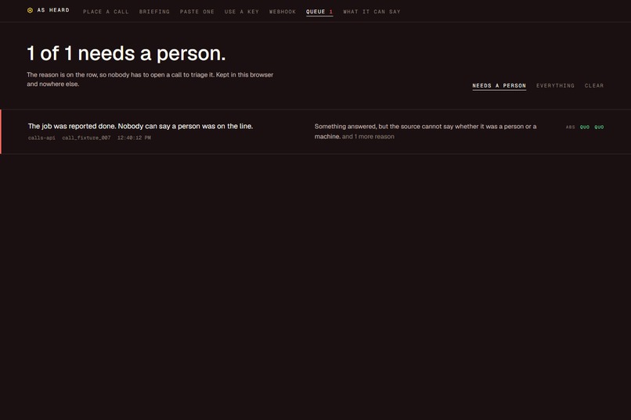Open the row 'The job was reported done'

(315, 131)
